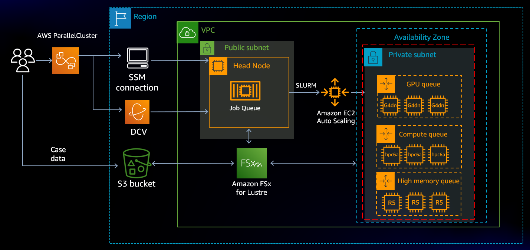Select the AWS ParallelCluster service icon

[x=66, y=60]
